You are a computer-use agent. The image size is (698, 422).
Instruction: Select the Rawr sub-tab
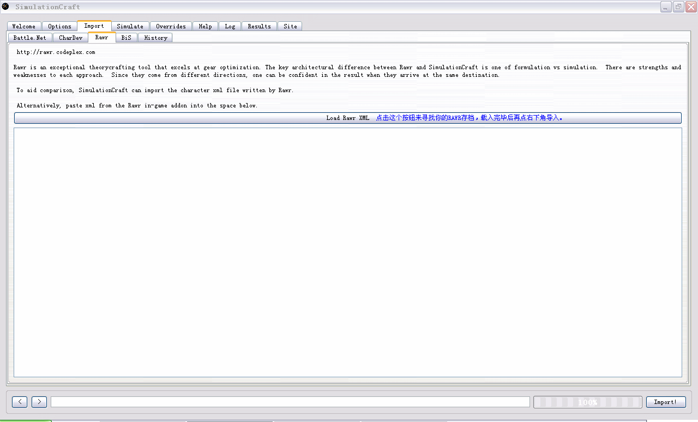pyautogui.click(x=102, y=37)
